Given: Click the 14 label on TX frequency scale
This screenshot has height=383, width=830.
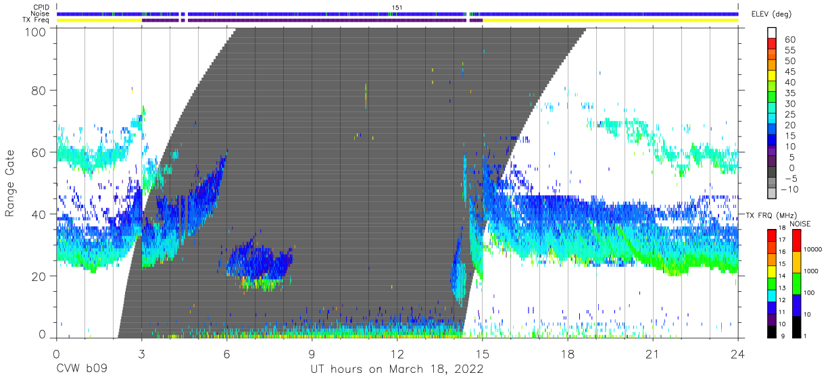Looking at the screenshot, I should pos(783,276).
